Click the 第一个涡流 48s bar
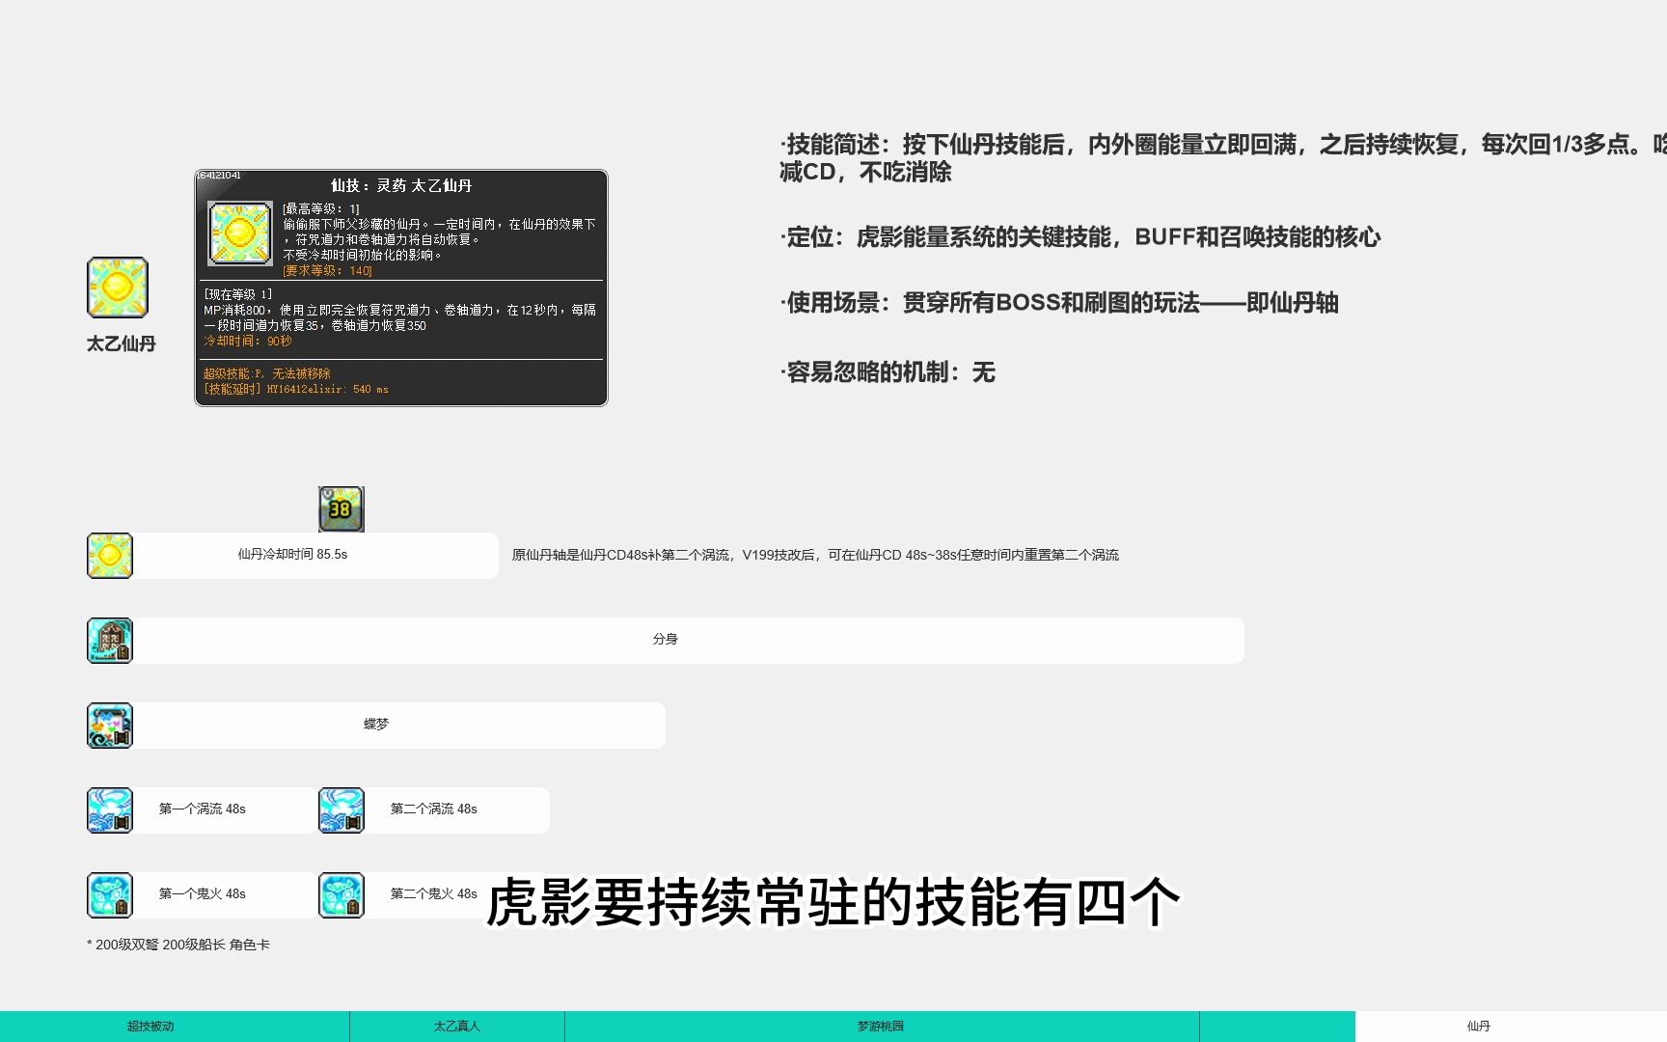The image size is (1667, 1042). tap(226, 810)
